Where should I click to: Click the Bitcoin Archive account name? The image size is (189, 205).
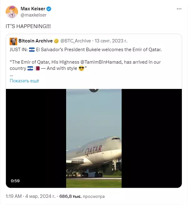click(x=36, y=41)
